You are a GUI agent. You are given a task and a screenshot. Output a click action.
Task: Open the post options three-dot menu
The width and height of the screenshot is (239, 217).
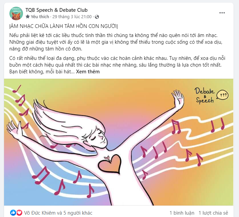(222, 13)
